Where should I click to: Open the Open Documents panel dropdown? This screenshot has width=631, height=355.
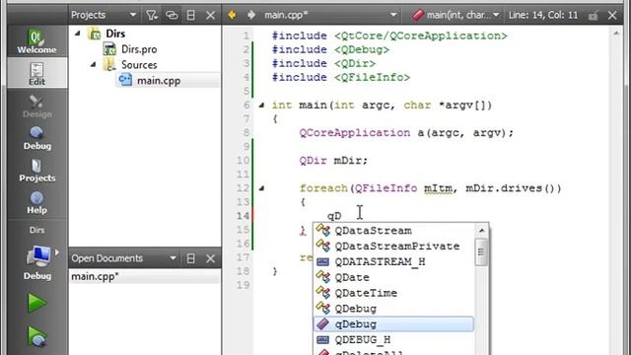173,258
